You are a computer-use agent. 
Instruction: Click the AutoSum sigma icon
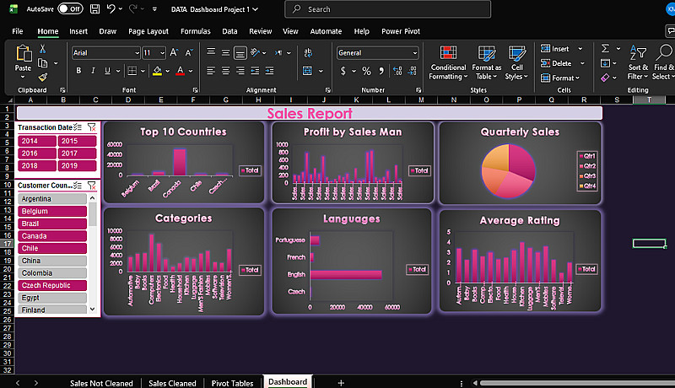[606, 50]
